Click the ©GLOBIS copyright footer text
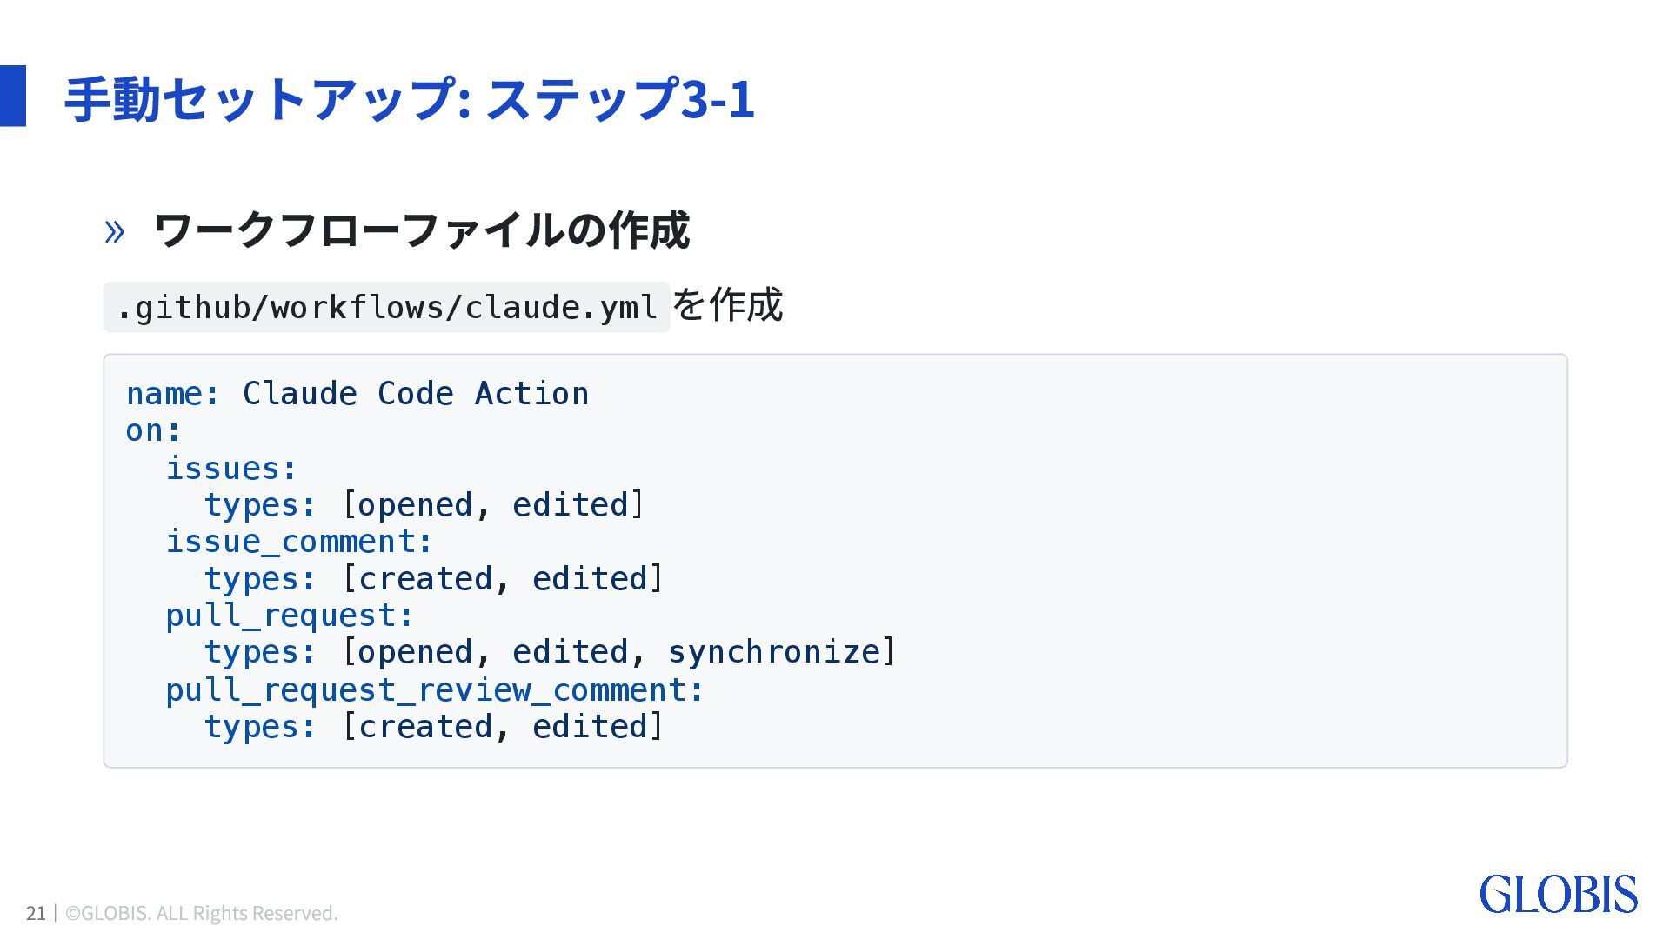1670x939 pixels. 202,913
